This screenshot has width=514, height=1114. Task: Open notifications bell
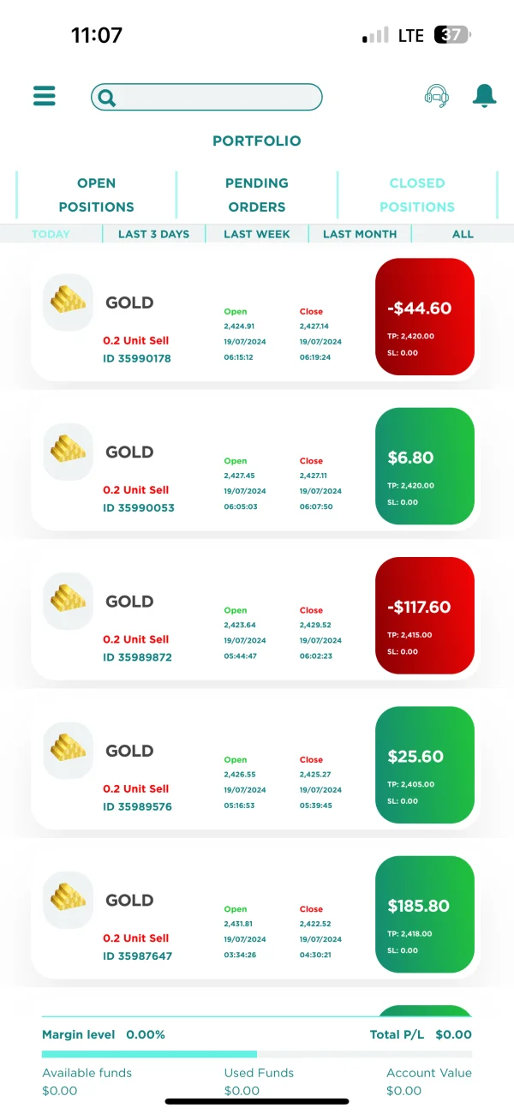click(484, 96)
